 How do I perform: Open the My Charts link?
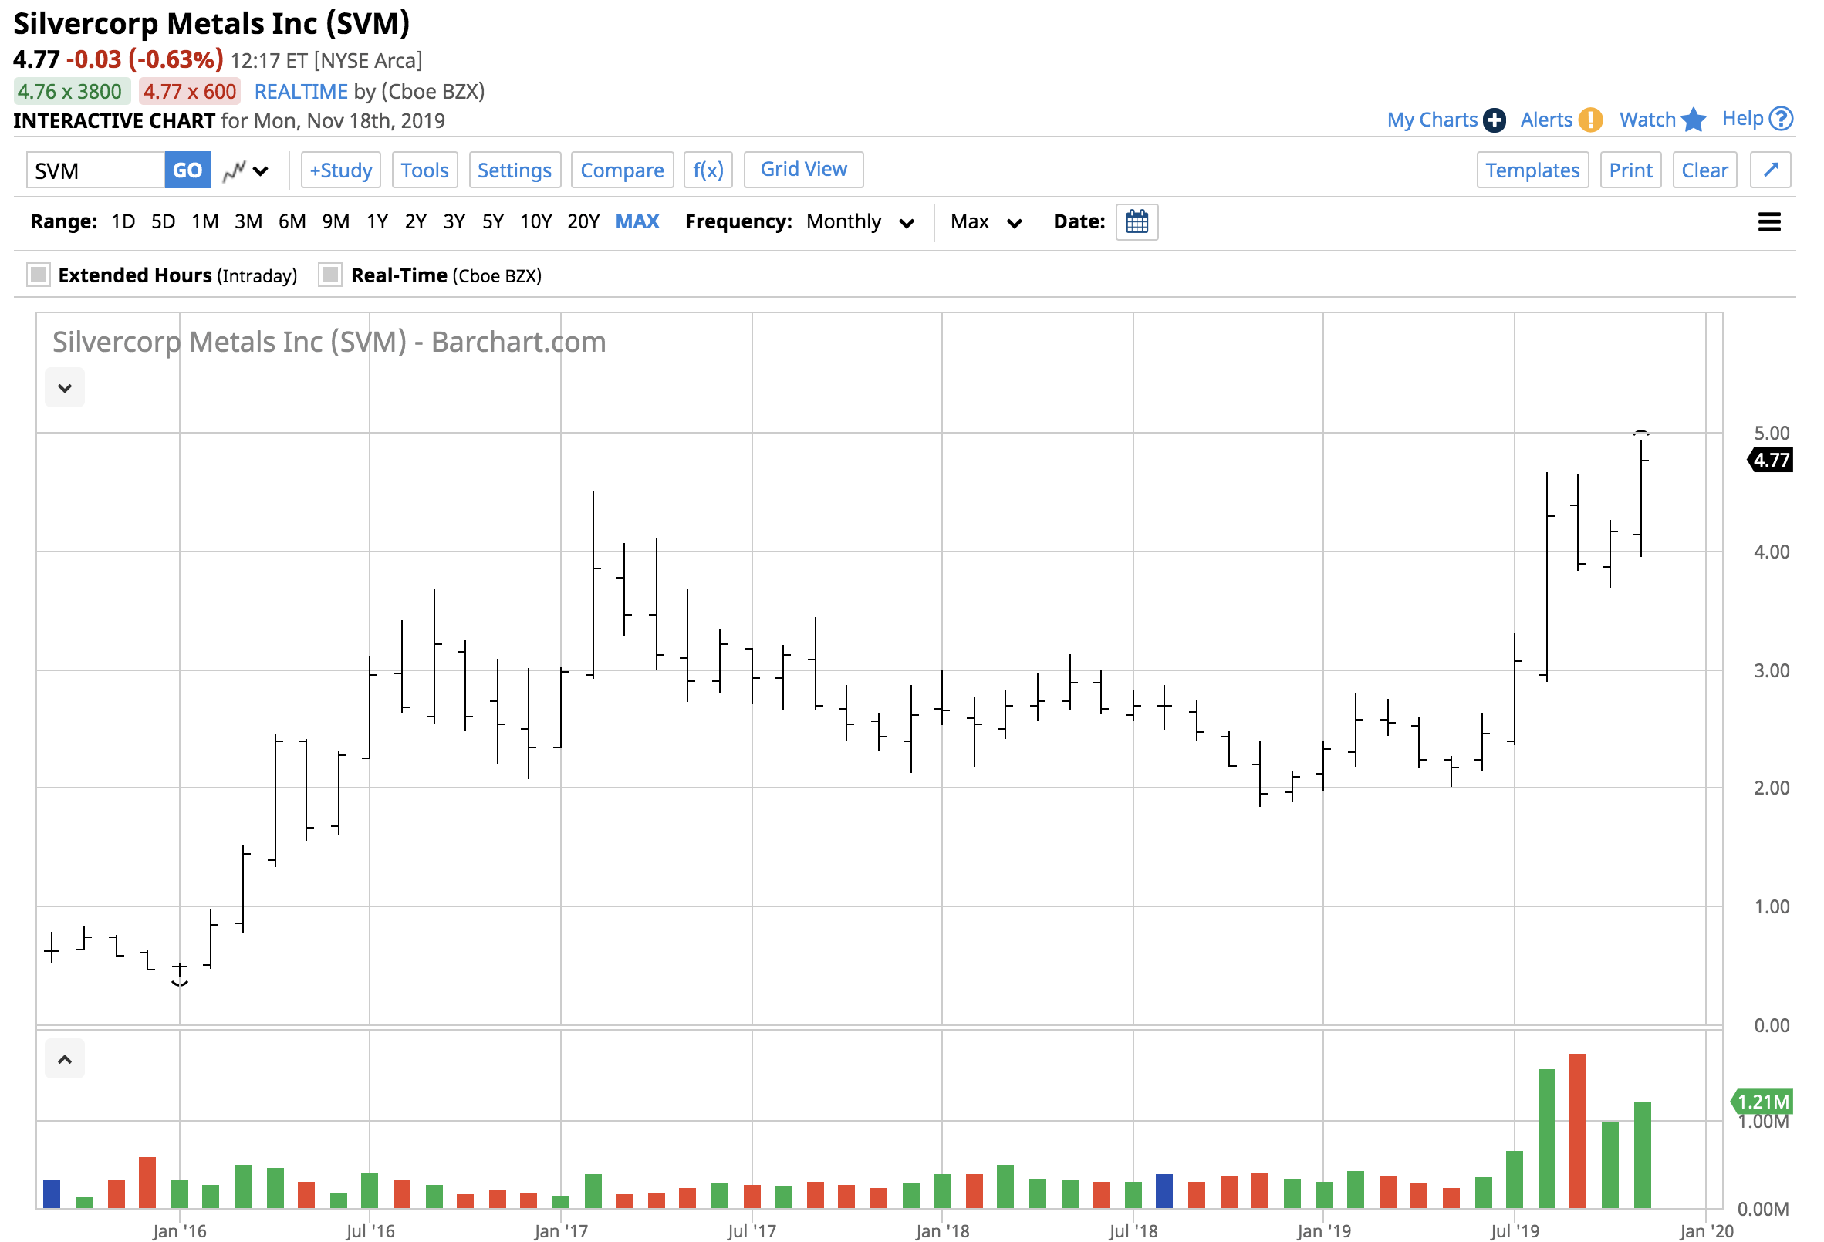point(1432,120)
